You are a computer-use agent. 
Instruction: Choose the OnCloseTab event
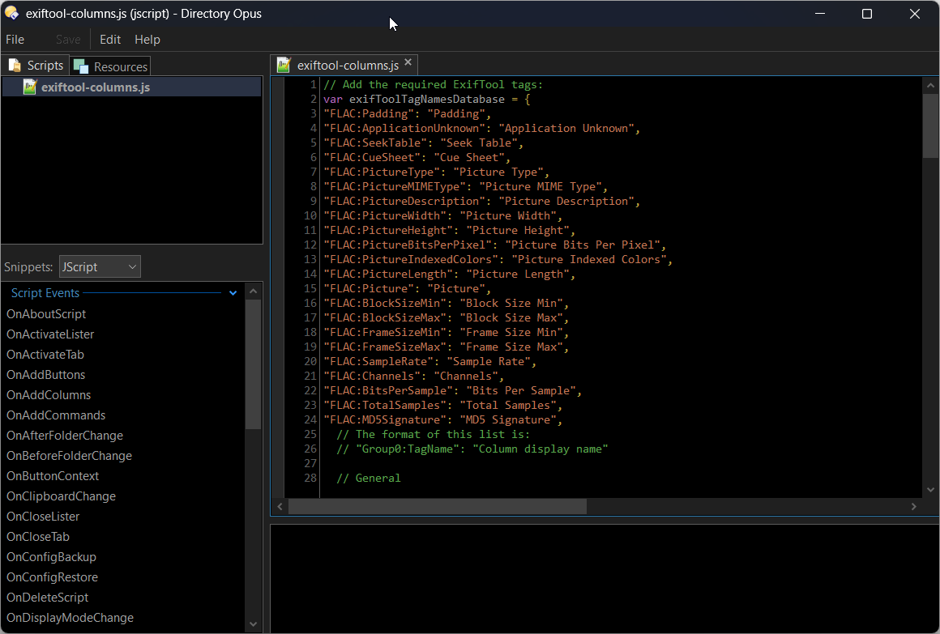[38, 537]
